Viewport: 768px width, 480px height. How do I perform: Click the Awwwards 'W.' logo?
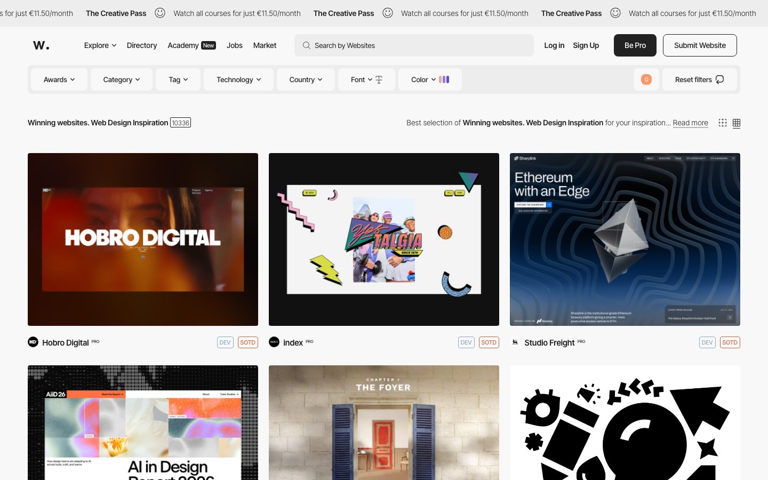click(41, 45)
